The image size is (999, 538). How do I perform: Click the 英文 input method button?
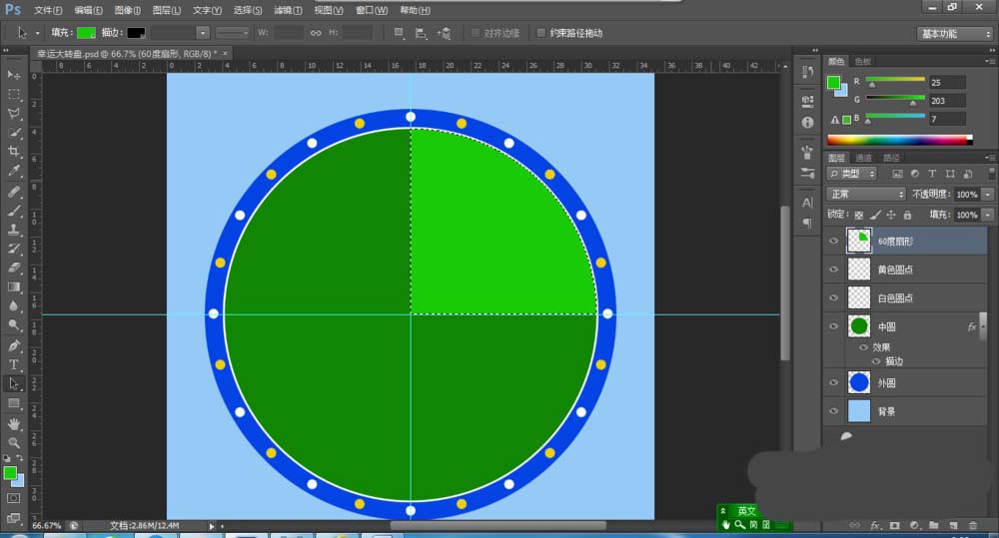pyautogui.click(x=746, y=511)
